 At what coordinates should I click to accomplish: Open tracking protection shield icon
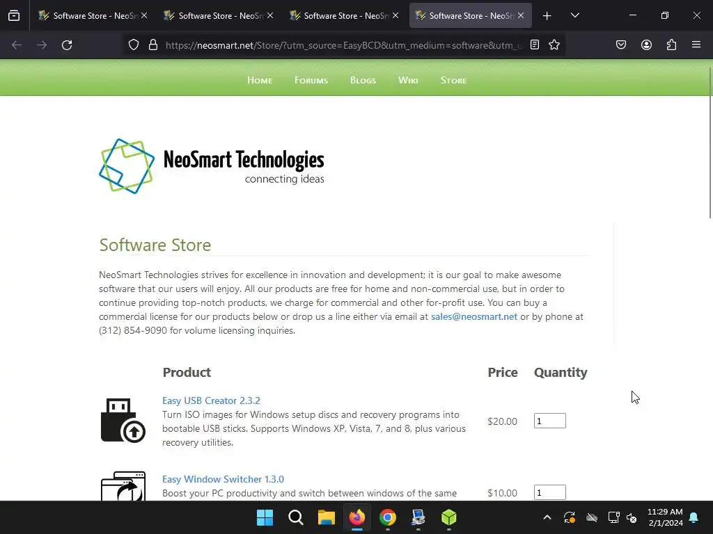click(x=133, y=44)
